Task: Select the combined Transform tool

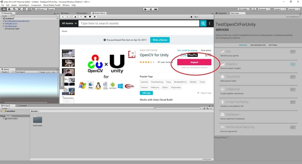Action: click(29, 9)
